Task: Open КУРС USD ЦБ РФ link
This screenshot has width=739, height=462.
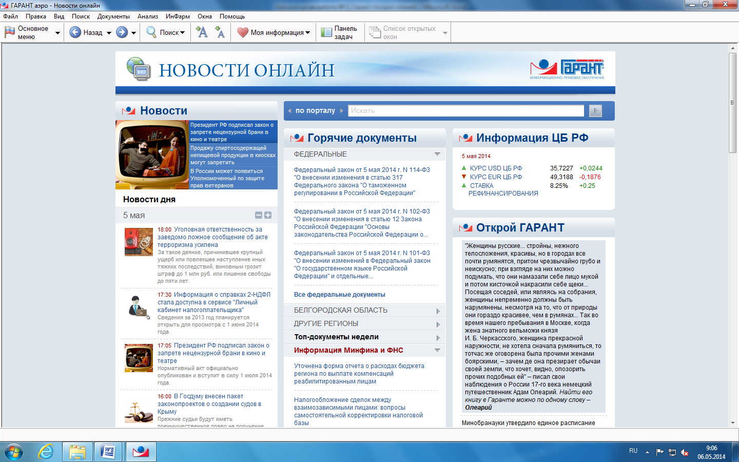Action: pos(496,168)
